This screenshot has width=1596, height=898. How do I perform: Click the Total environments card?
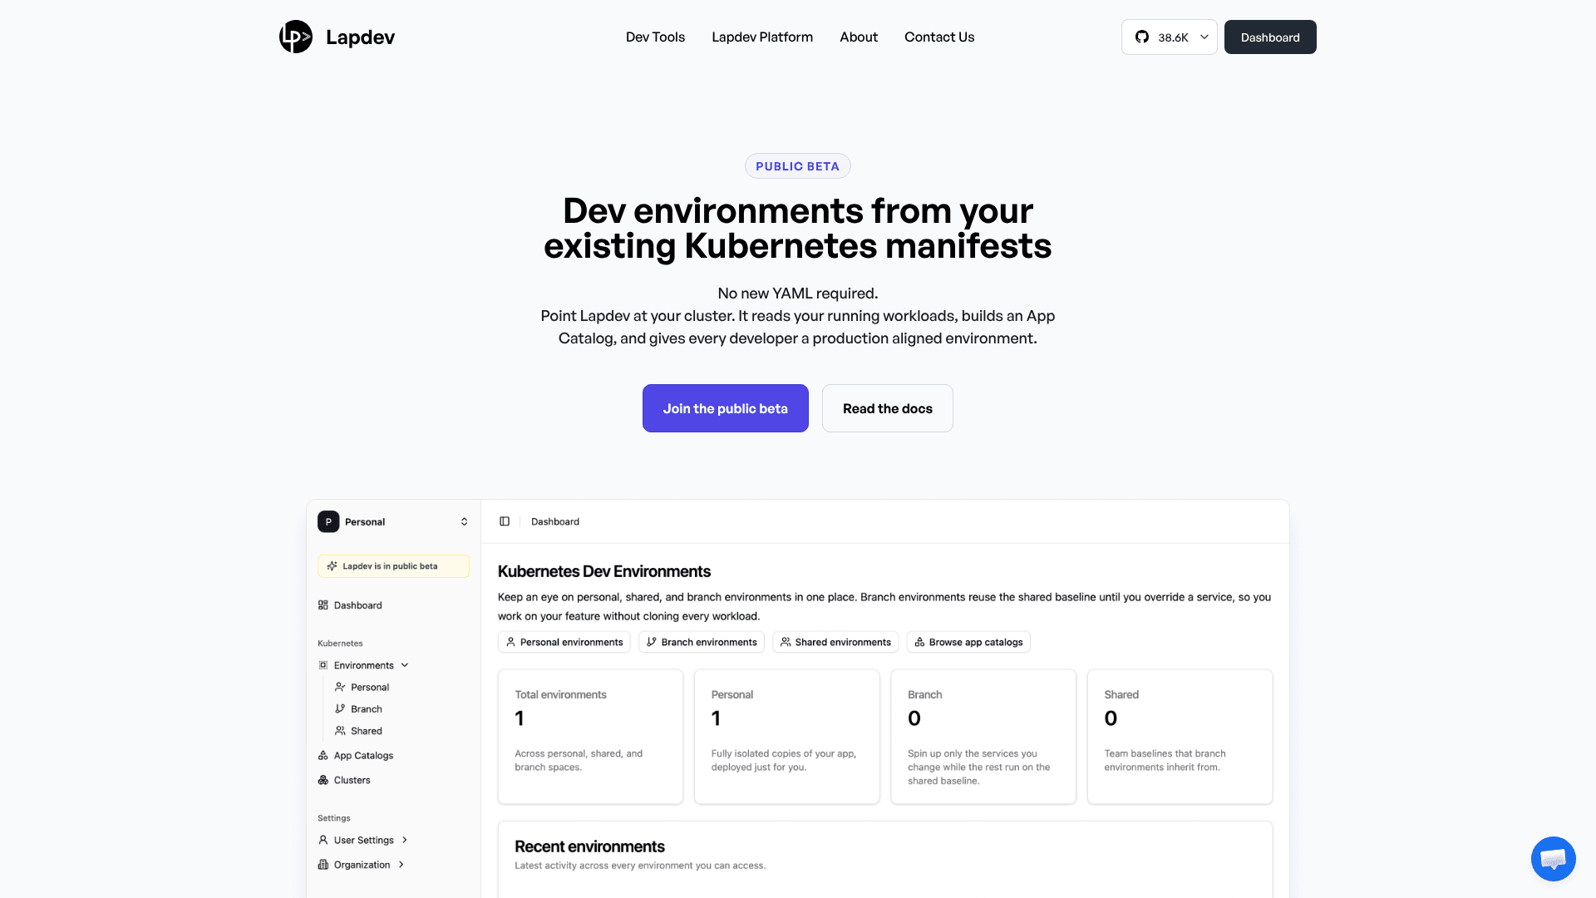[x=590, y=737]
